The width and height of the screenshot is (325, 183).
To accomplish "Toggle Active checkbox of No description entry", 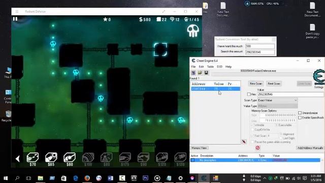I will 193,160.
